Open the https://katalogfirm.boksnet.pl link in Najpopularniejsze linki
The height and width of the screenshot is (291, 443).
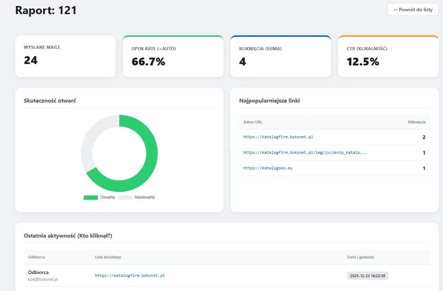tap(278, 137)
